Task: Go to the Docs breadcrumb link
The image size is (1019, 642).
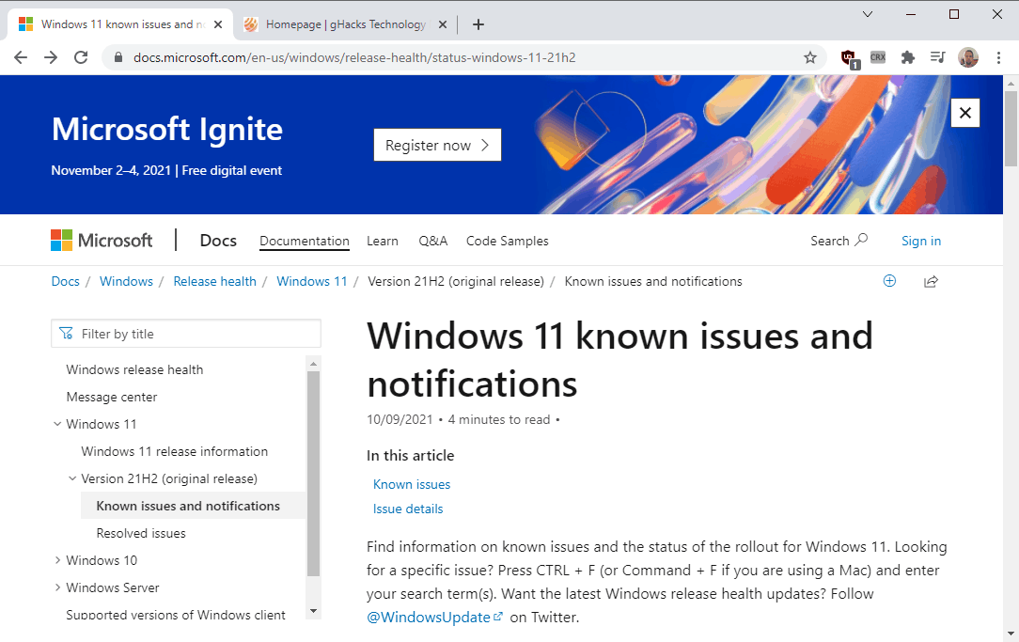Action: point(66,281)
